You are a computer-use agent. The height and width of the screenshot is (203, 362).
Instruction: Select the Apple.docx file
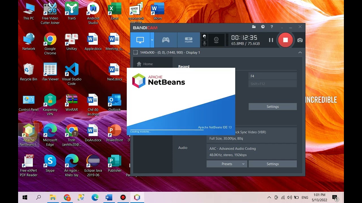pos(93,42)
